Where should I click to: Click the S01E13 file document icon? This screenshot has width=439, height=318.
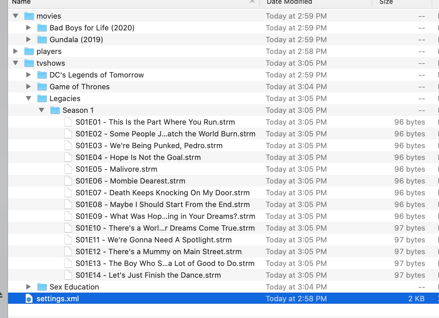pyautogui.click(x=68, y=263)
